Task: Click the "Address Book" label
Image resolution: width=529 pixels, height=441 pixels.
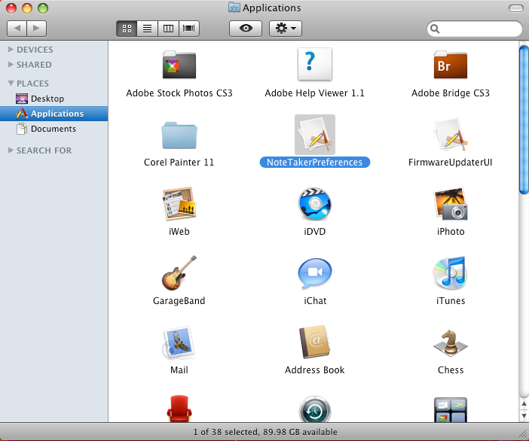Action: click(x=315, y=370)
